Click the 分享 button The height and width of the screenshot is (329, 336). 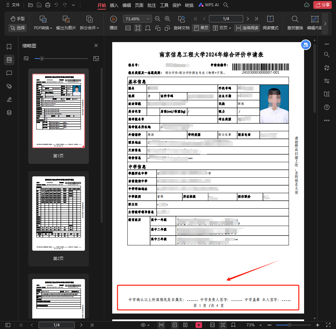coord(322,5)
